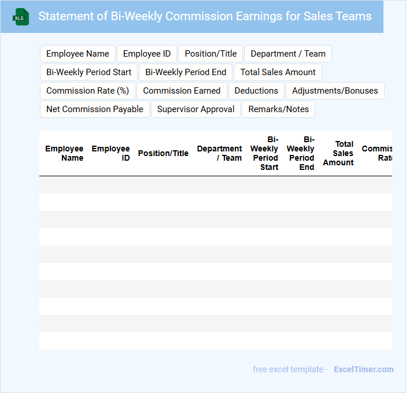
Task: Click the Supervisor Approval tag
Action: click(195, 109)
